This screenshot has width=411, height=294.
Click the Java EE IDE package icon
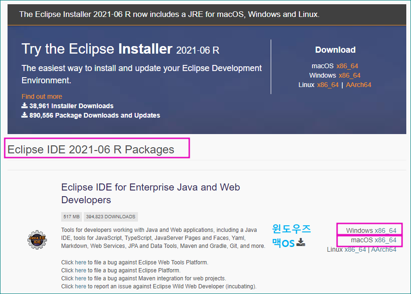(37, 239)
